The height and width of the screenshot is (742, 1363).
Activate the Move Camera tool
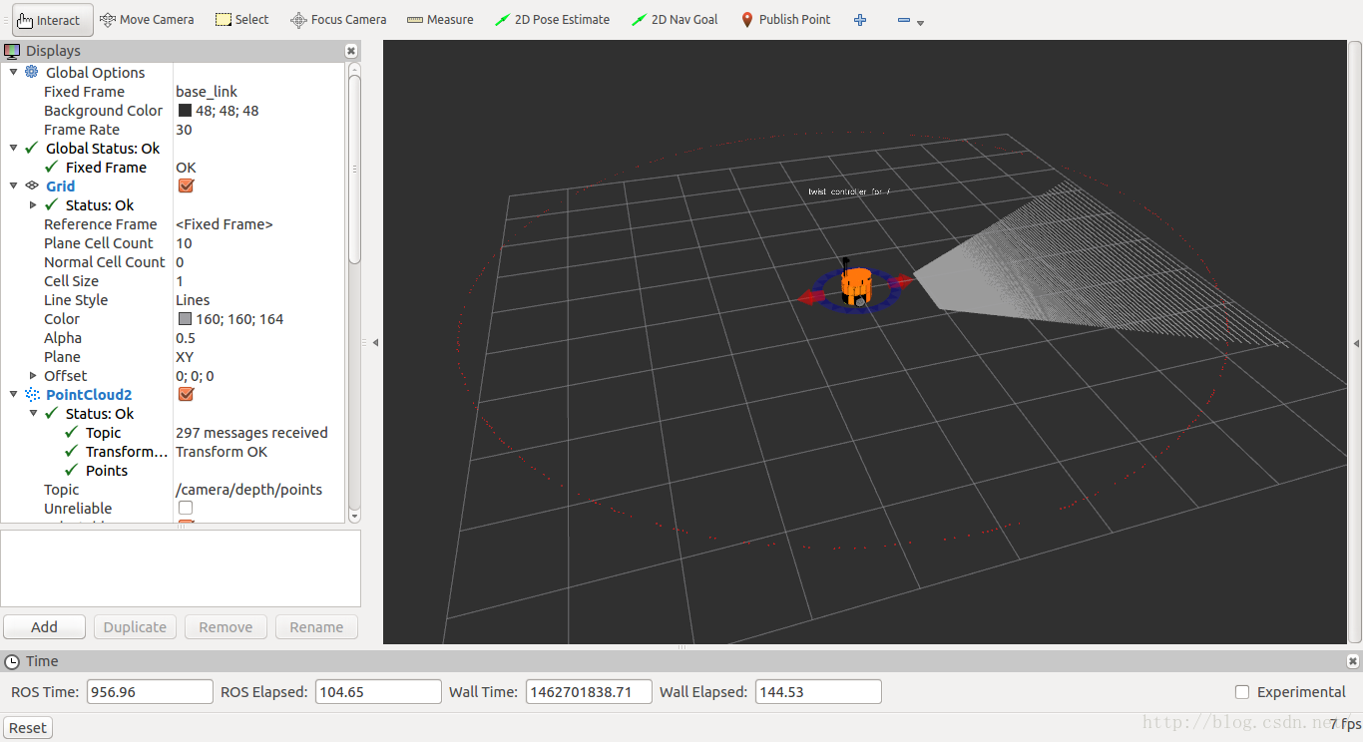[x=147, y=20]
